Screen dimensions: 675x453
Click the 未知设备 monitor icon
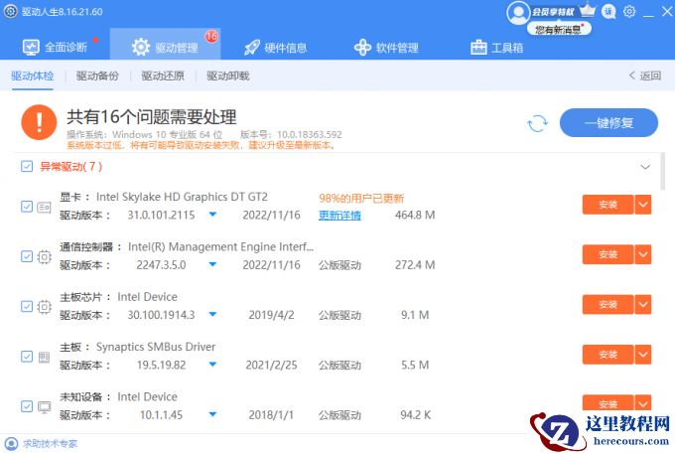44,407
